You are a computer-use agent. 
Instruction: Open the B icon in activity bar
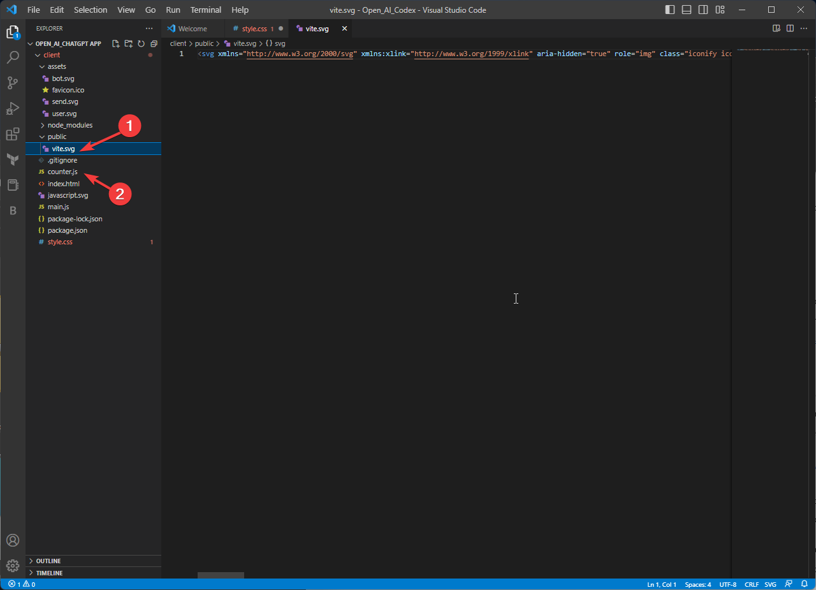click(13, 210)
